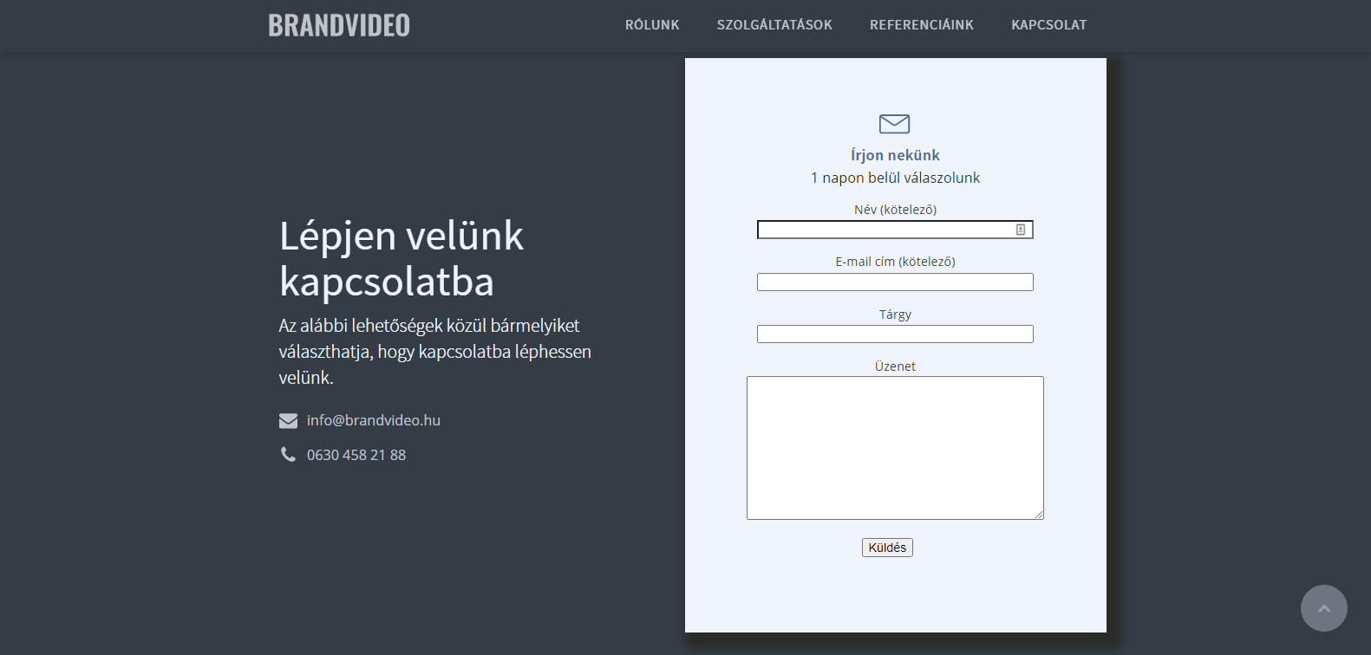1371x655 pixels.
Task: Click the phone handset icon
Action: 288,455
